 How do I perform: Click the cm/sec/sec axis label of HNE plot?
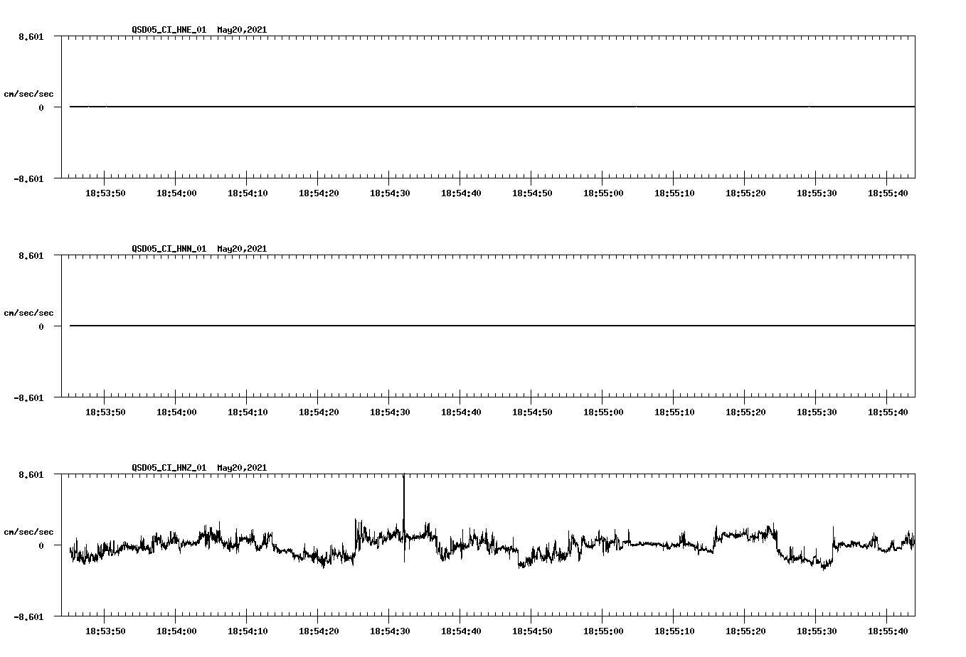[x=29, y=93]
